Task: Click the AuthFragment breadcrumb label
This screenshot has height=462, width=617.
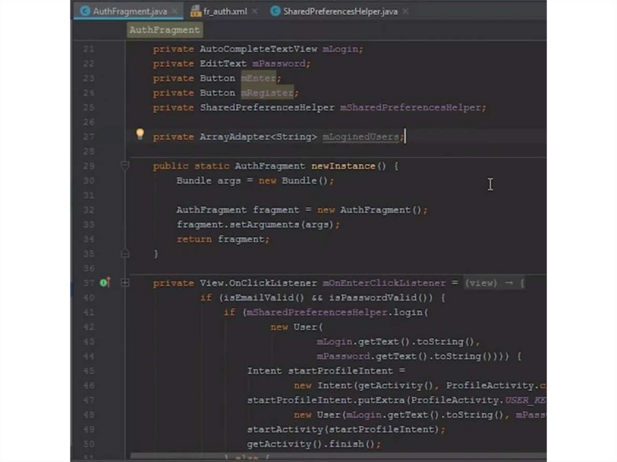Action: 164,30
